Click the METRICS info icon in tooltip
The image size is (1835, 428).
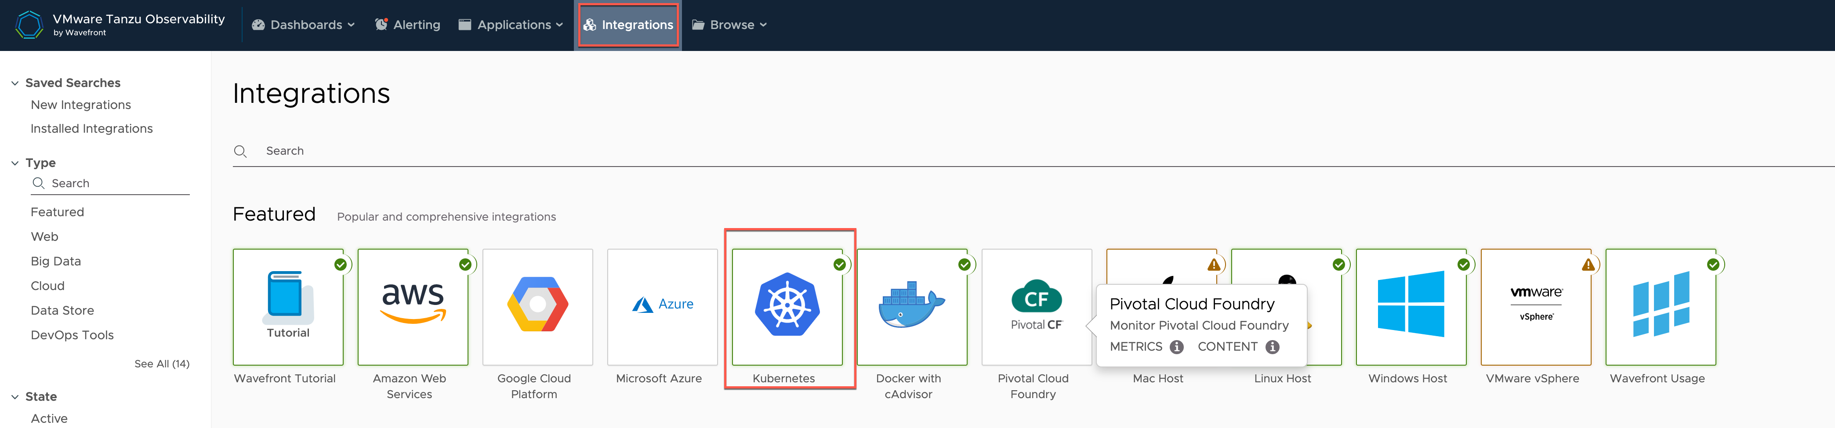(1177, 347)
